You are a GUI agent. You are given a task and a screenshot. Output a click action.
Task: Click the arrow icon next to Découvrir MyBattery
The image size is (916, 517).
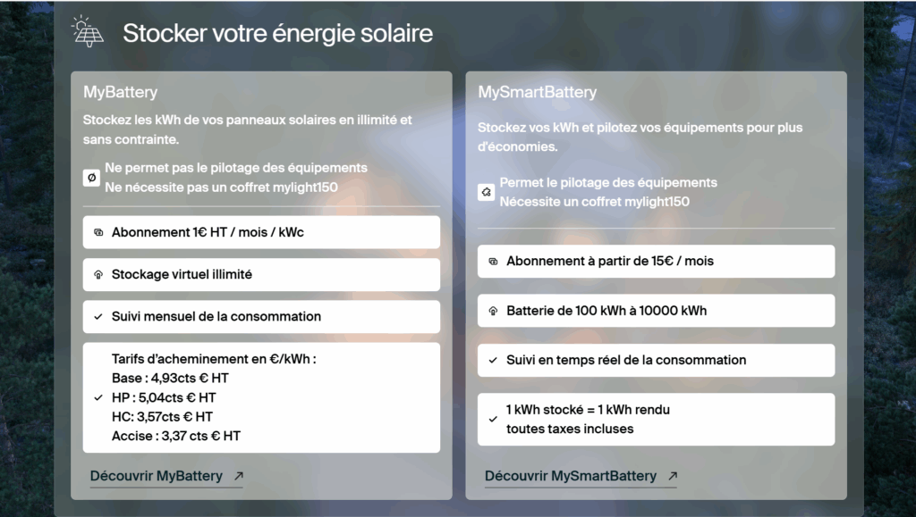[238, 476]
